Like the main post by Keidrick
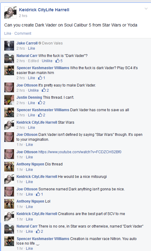This screenshot has width=151, height=251. (x=8, y=33)
